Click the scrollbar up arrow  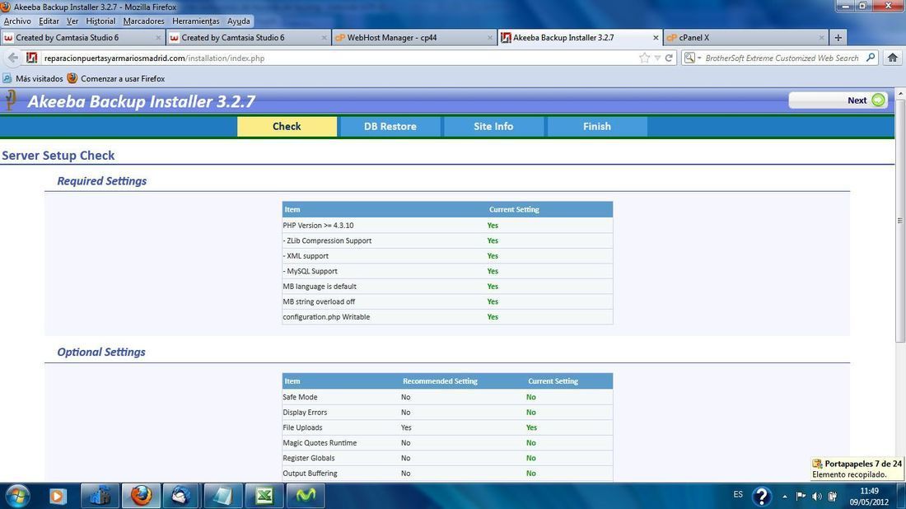[x=900, y=93]
